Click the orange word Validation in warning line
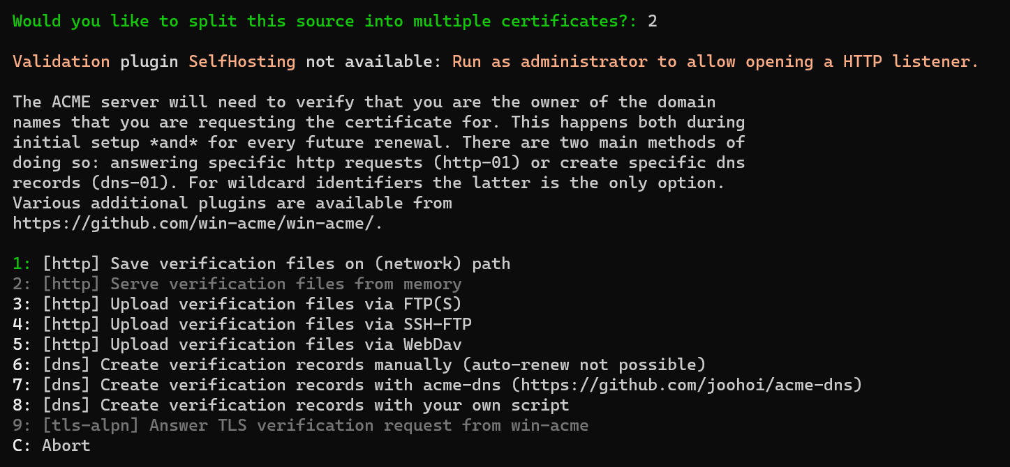1010x467 pixels. [x=61, y=61]
